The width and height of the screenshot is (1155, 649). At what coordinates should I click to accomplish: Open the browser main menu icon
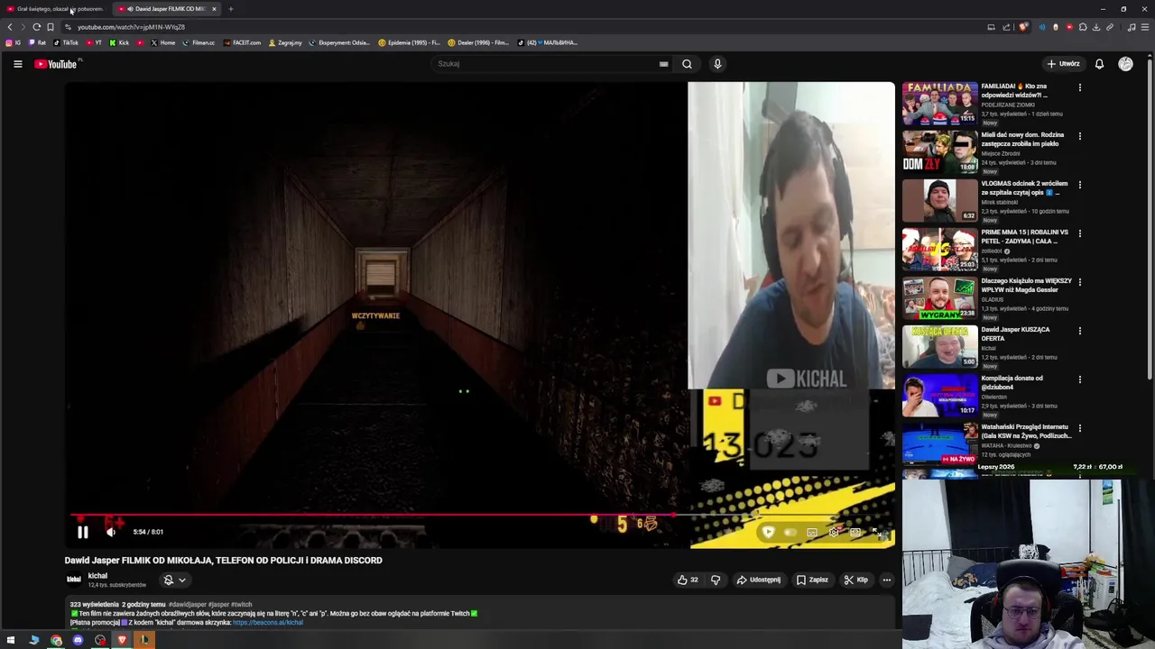pos(1146,27)
